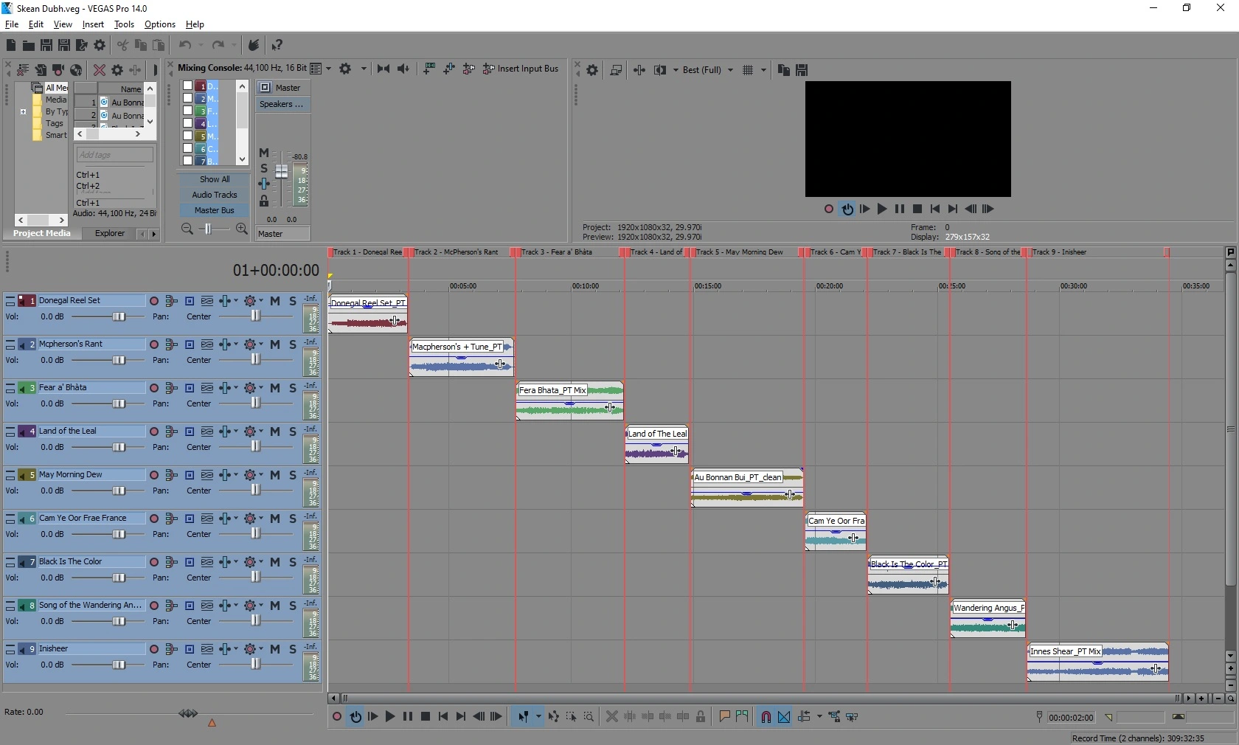This screenshot has height=745, width=1239.
Task: Click the Donegal Reel Set volume slider handle
Action: coord(119,317)
